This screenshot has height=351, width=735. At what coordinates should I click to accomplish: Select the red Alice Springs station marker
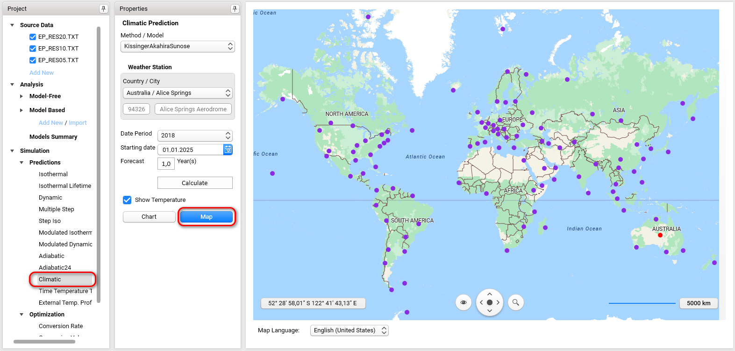[x=660, y=235]
